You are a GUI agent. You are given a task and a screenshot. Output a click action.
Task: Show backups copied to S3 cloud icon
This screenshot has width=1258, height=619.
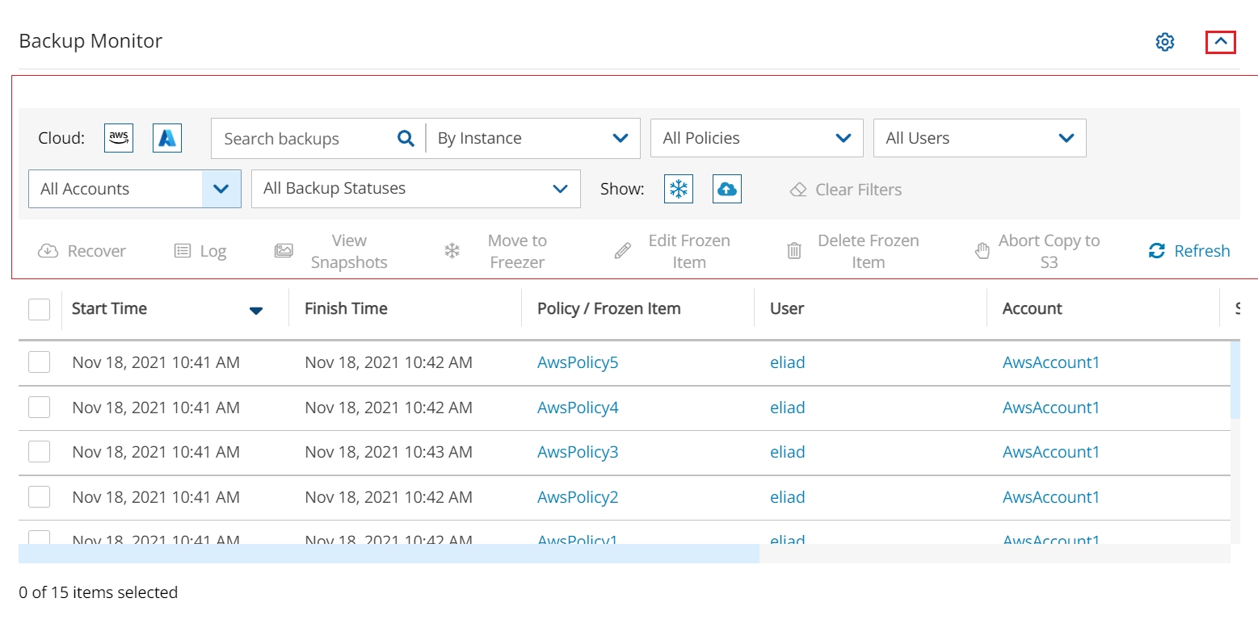727,189
